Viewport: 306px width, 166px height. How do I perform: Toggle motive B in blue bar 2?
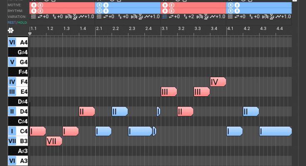pos(104,5)
